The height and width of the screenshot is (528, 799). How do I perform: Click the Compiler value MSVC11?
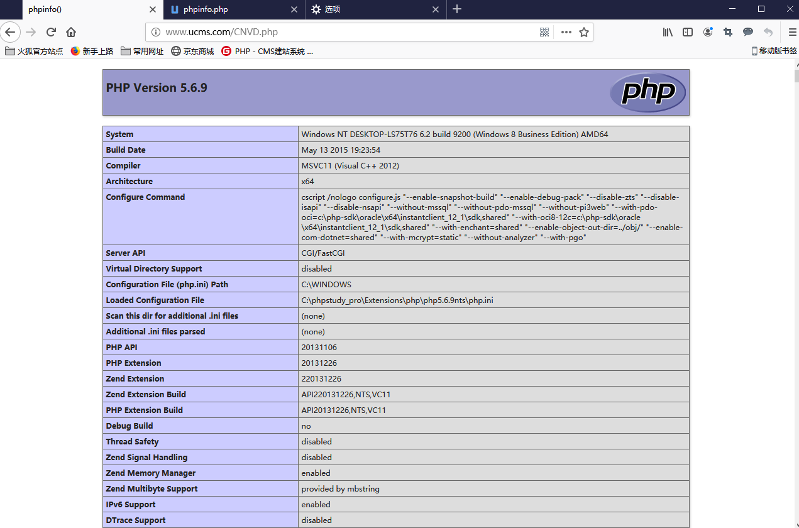click(350, 165)
